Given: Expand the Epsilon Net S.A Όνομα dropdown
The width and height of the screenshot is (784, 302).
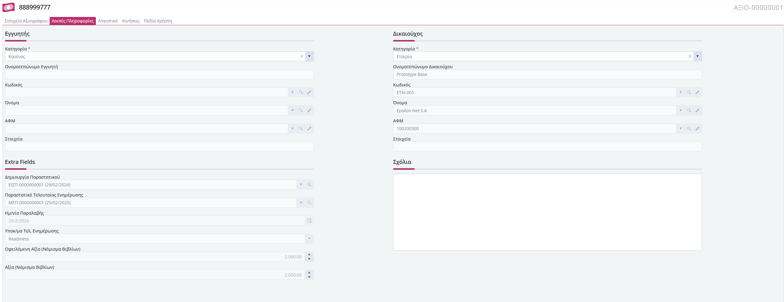Looking at the screenshot, I should [680, 110].
